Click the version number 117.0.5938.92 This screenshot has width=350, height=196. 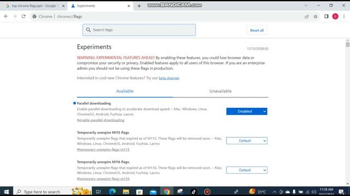[258, 48]
